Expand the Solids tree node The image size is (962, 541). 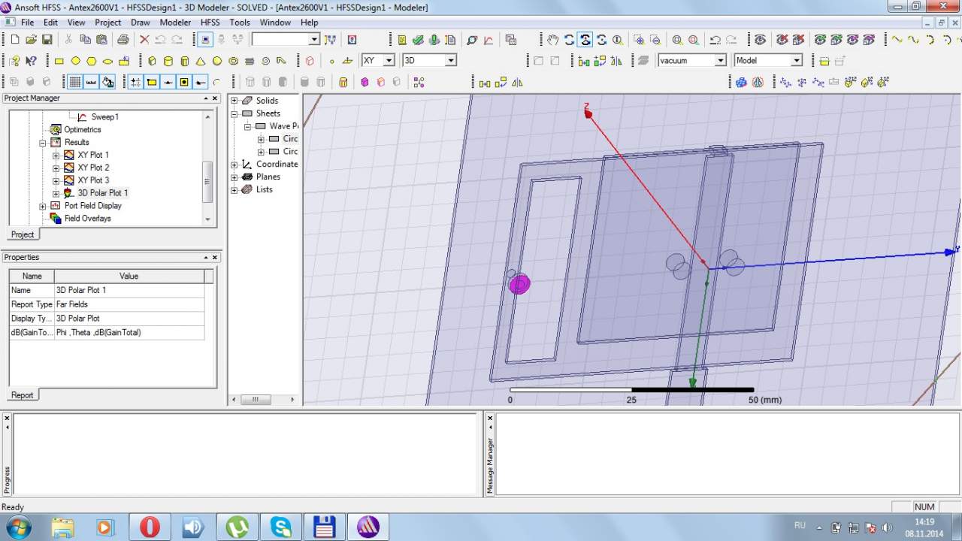tap(234, 101)
